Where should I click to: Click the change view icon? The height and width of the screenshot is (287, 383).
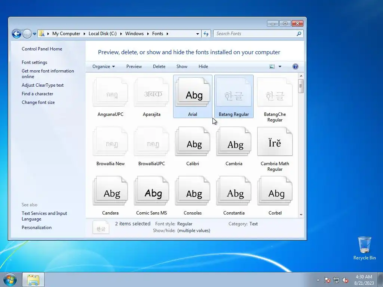point(272,67)
